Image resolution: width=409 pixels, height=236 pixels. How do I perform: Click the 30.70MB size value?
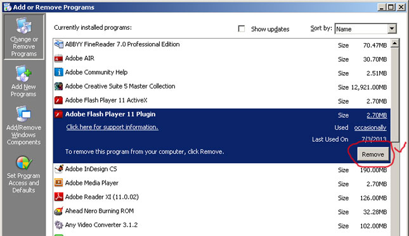[x=375, y=59]
